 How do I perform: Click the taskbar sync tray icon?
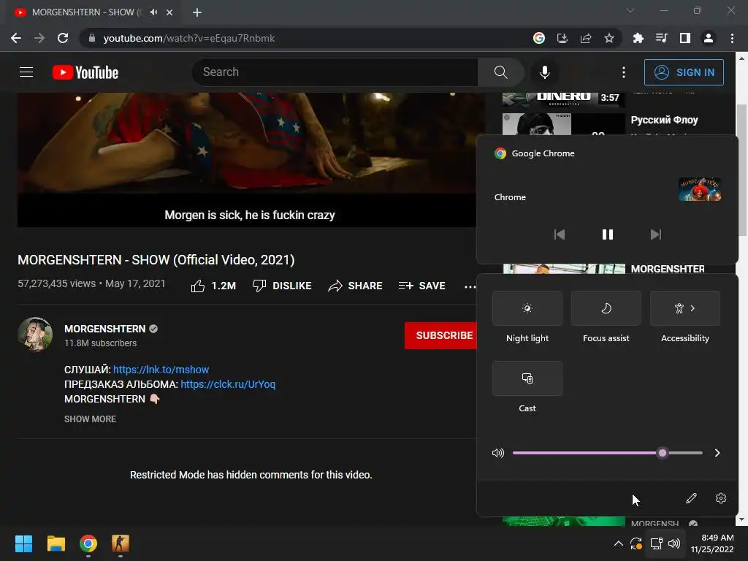[636, 543]
